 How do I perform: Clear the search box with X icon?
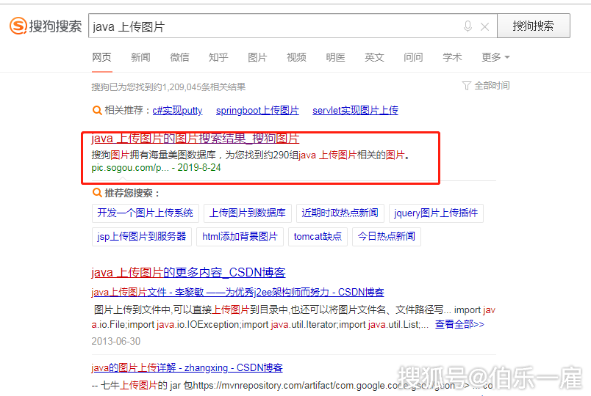(x=484, y=26)
